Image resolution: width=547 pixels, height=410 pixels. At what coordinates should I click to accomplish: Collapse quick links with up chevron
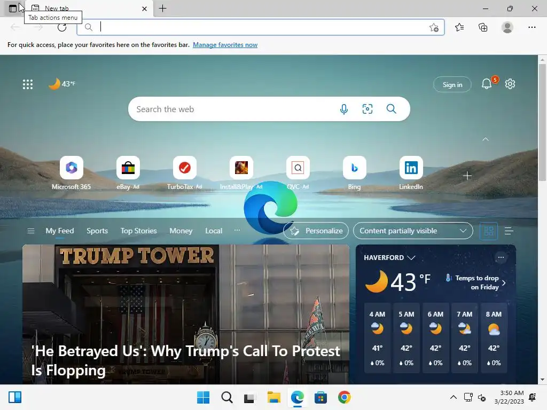click(485, 139)
